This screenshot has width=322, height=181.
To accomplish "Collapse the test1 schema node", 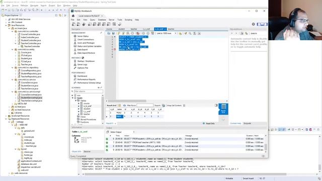I will tap(72, 98).
